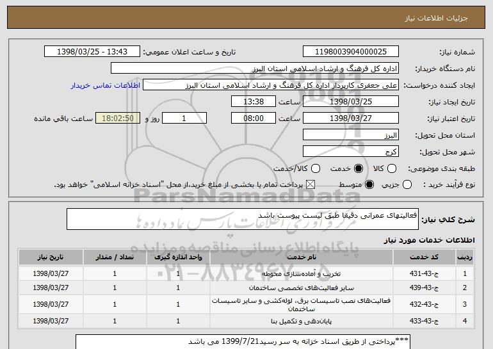This screenshot has height=349, width=493.
Task: Toggle the اسناد خزانه اسلامی payment checkbox
Action: [311, 184]
